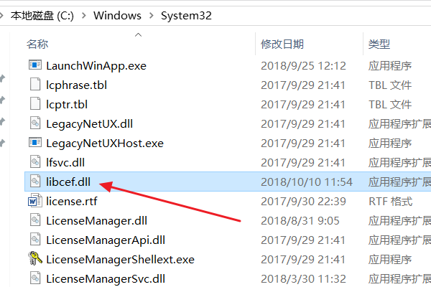The height and width of the screenshot is (287, 431).
Task: Click the LicenseManagerShellext.exe keys icon
Action: (x=35, y=259)
